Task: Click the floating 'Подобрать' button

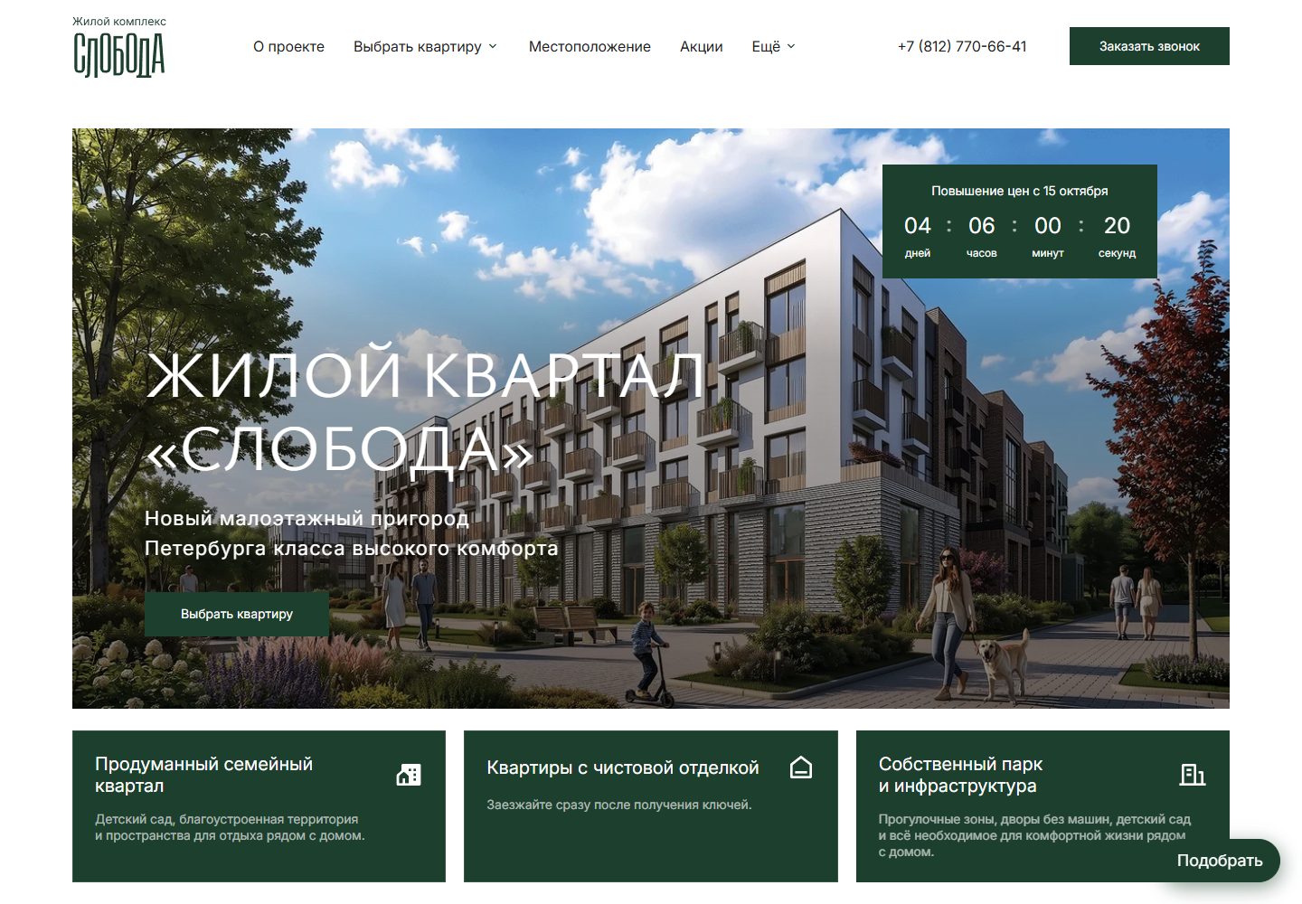Action: click(1220, 861)
